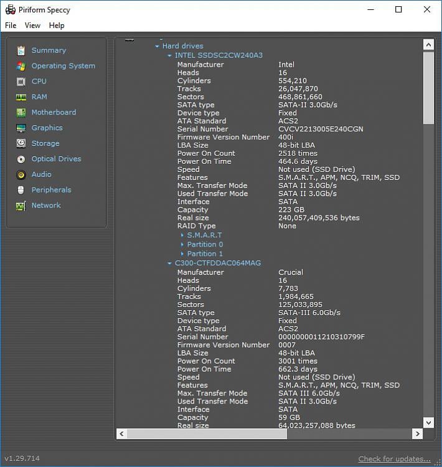Go to the Network section
This screenshot has width=442, height=467.
click(x=46, y=205)
